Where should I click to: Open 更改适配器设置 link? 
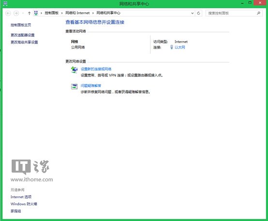point(23,35)
